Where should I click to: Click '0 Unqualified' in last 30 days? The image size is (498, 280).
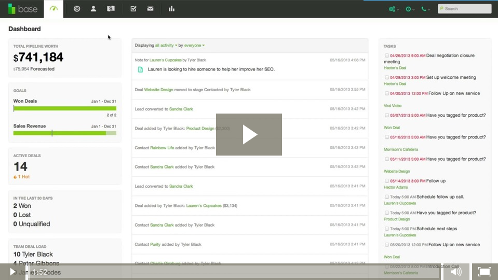32,224
